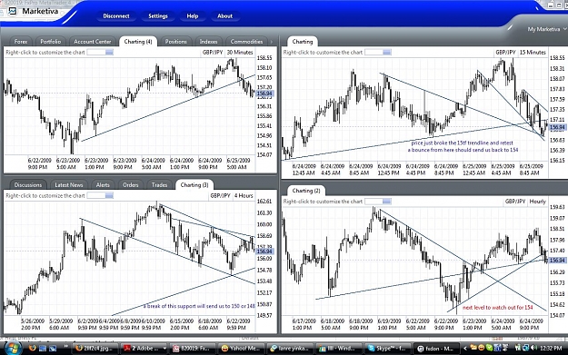Viewport: 568px width, 355px height.
Task: Change the Hourly timeframe selector
Action: pyautogui.click(x=538, y=202)
